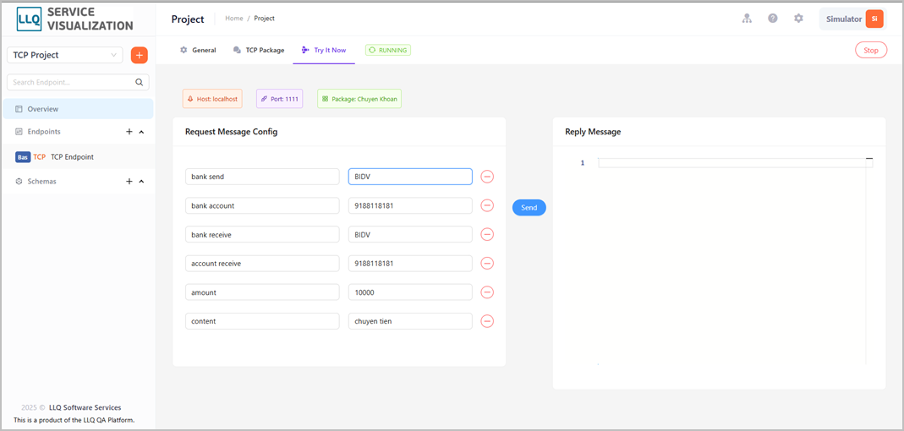Click the Reply Message heading
The height and width of the screenshot is (431, 904).
click(593, 132)
